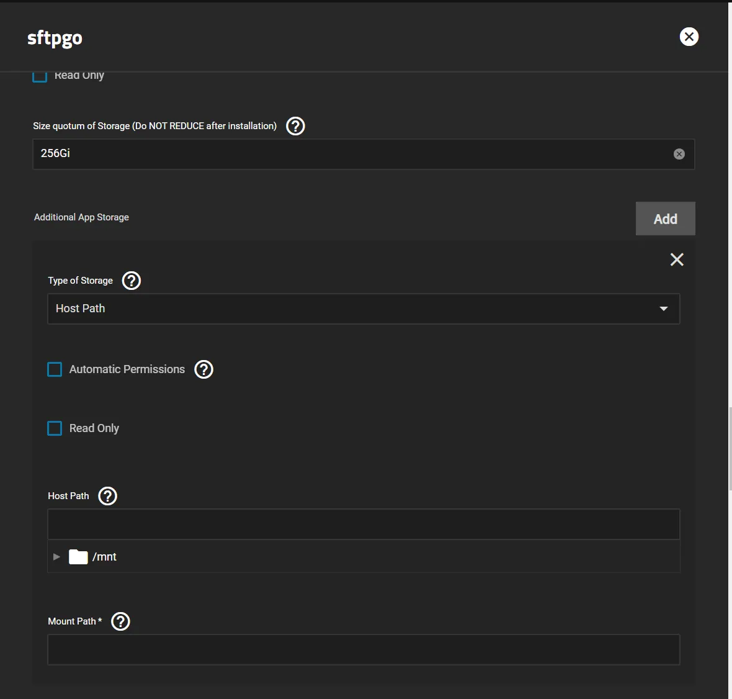The image size is (732, 699).
Task: Open the Mount Path help tooltip
Action: pos(120,621)
